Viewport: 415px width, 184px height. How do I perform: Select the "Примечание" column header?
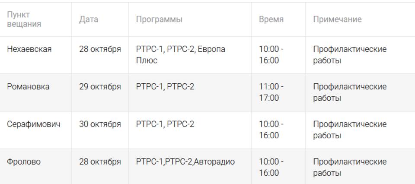pos(337,19)
